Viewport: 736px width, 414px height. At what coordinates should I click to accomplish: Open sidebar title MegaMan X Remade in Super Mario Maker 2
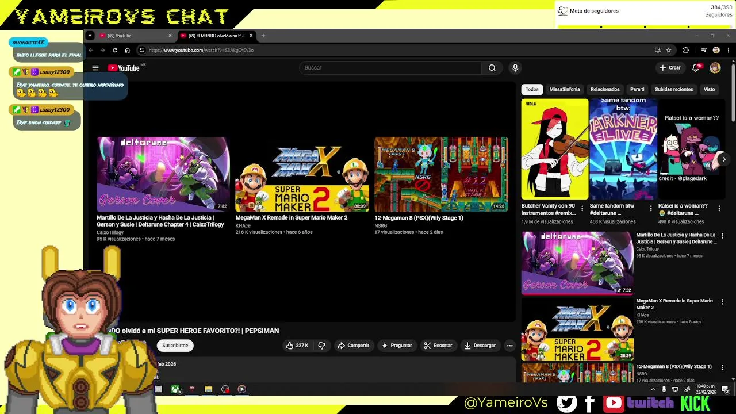(674, 304)
